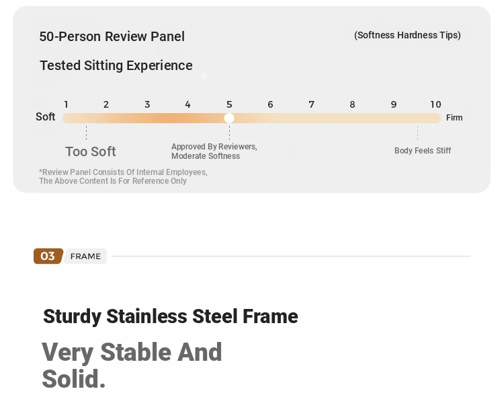Image resolution: width=504 pixels, height=416 pixels.
Task: Click the Approved By Reviewers caption
Action: 214,151
